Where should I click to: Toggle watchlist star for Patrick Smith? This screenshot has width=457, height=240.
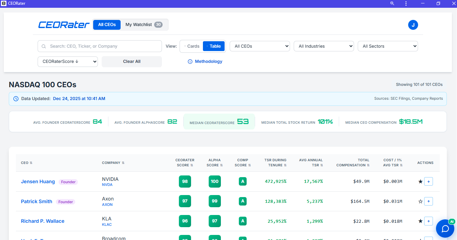coord(420,201)
